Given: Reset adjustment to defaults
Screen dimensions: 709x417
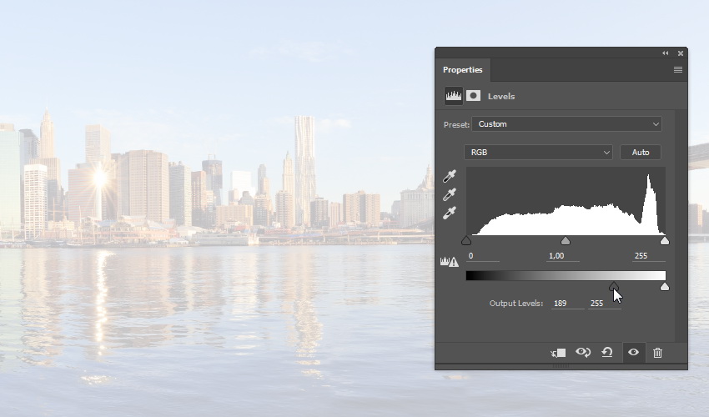Looking at the screenshot, I should 606,352.
